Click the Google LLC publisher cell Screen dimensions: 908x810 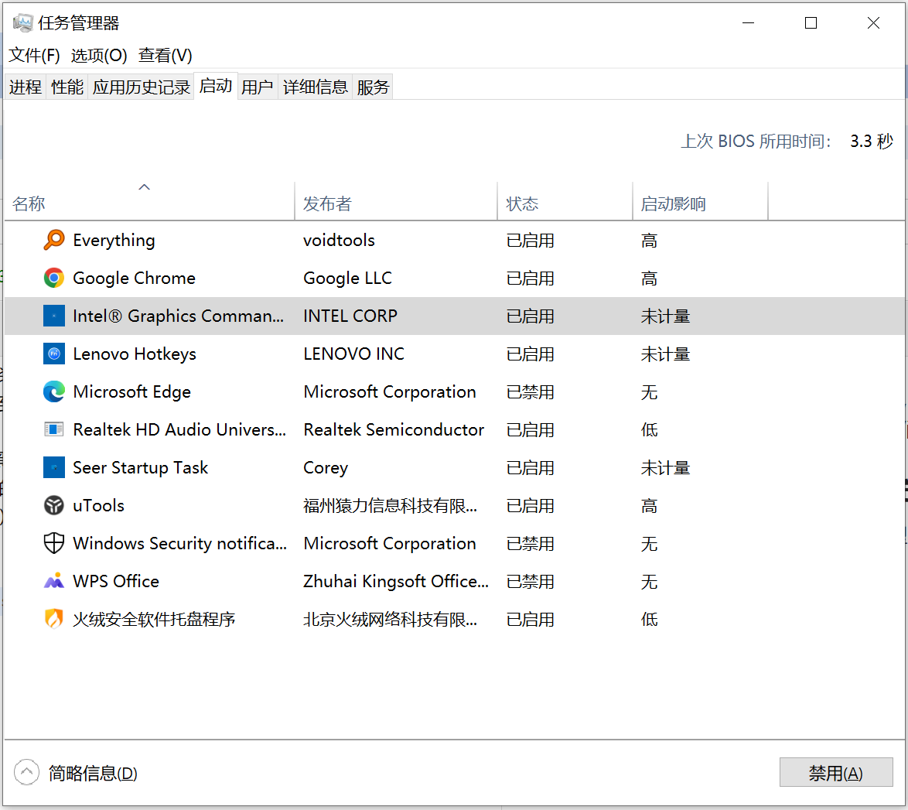click(x=347, y=278)
